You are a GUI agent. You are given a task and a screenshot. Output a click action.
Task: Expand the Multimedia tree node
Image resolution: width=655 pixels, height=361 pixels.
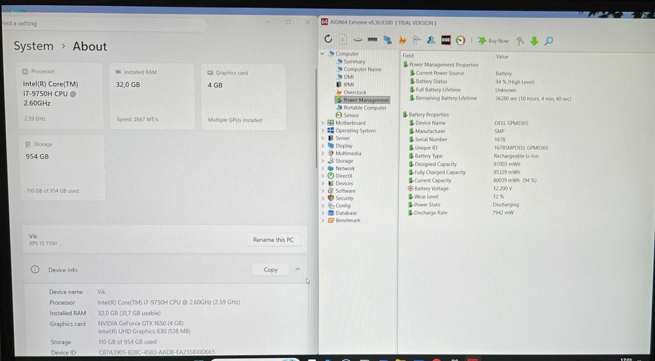322,153
